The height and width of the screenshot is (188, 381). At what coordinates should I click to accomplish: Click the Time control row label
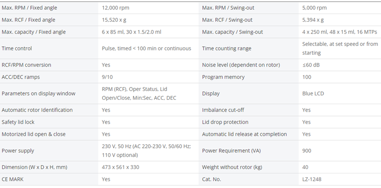(17, 49)
